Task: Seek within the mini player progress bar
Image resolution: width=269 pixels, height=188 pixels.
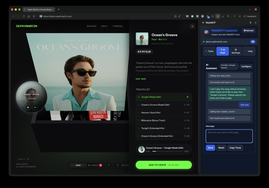Action: tap(168, 151)
